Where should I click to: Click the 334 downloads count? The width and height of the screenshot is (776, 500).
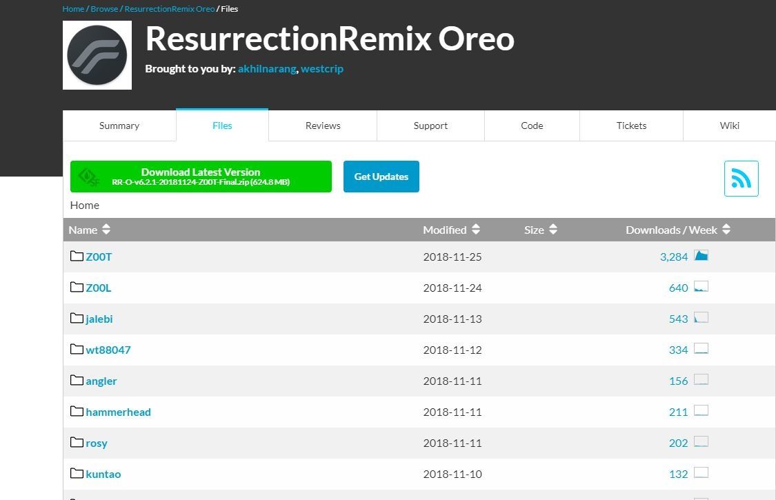coord(679,350)
